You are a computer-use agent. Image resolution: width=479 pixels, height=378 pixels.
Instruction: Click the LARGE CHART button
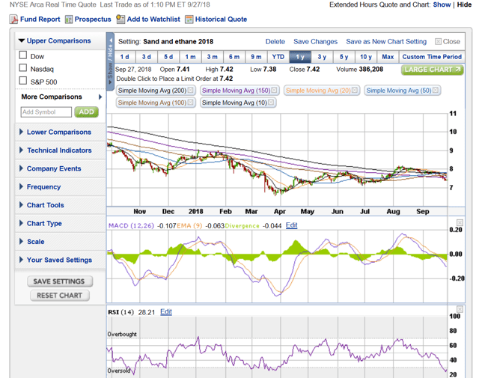coord(433,70)
